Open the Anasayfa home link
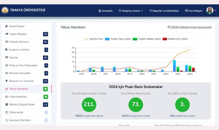The image size is (219, 130). [106, 11]
